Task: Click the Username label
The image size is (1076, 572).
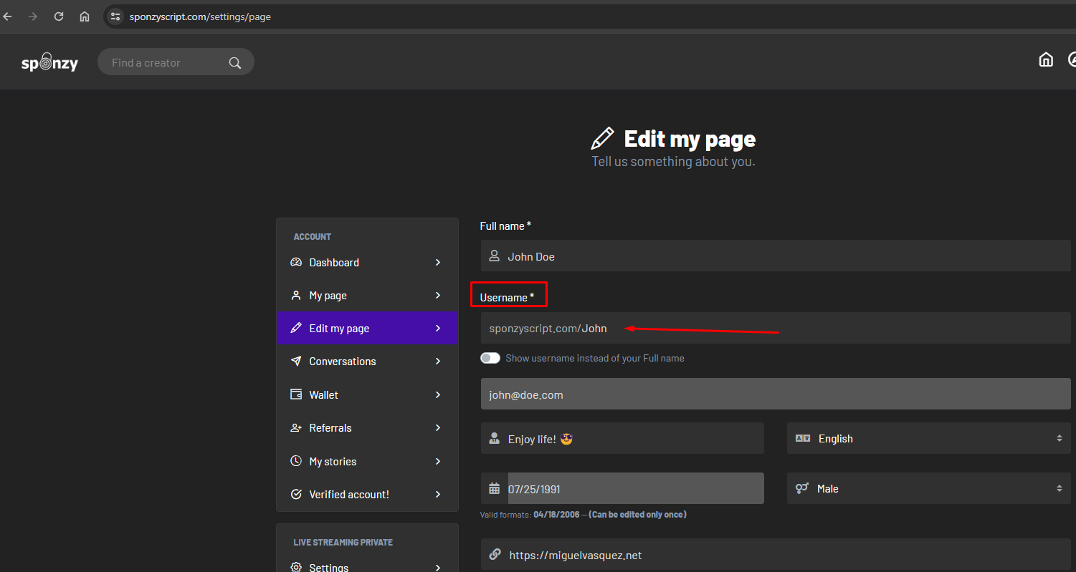Action: point(507,297)
